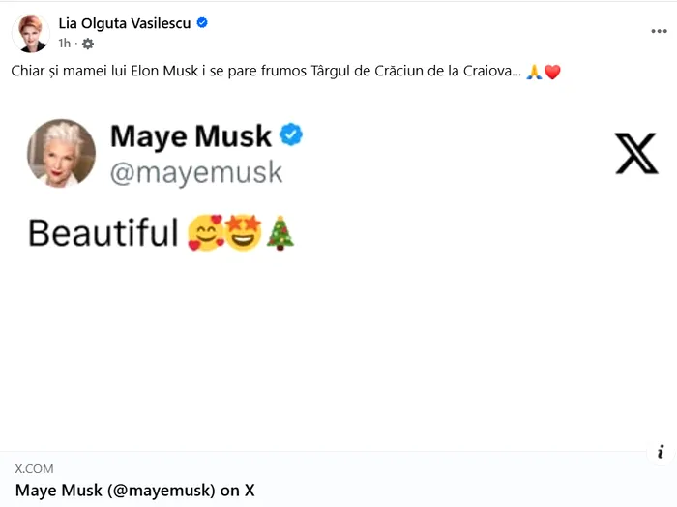Screen dimensions: 677x507
Task: Click the "1h" post timestamp
Action: [65, 44]
